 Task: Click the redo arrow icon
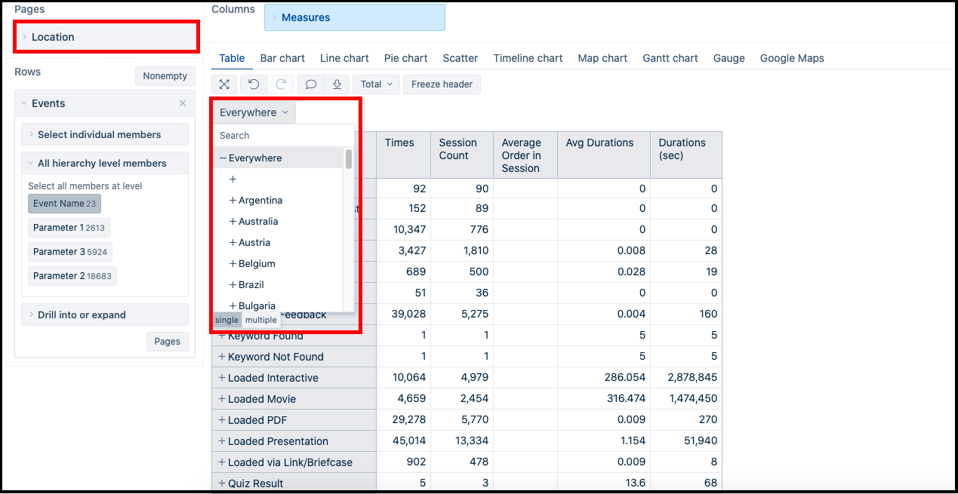pyautogui.click(x=280, y=84)
